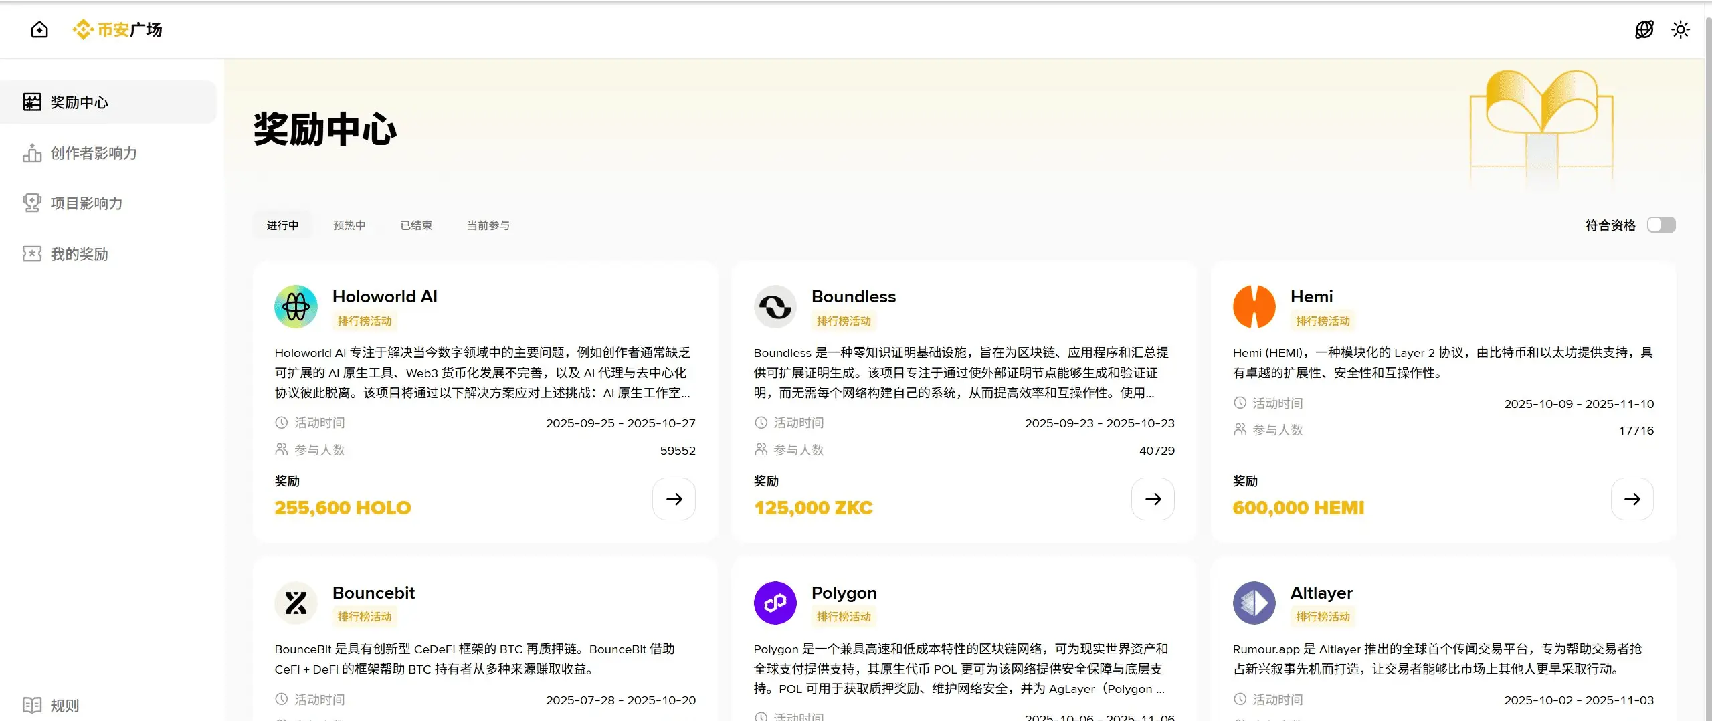This screenshot has height=721, width=1712.
Task: Click the Holoworld AI title
Action: coord(385,296)
